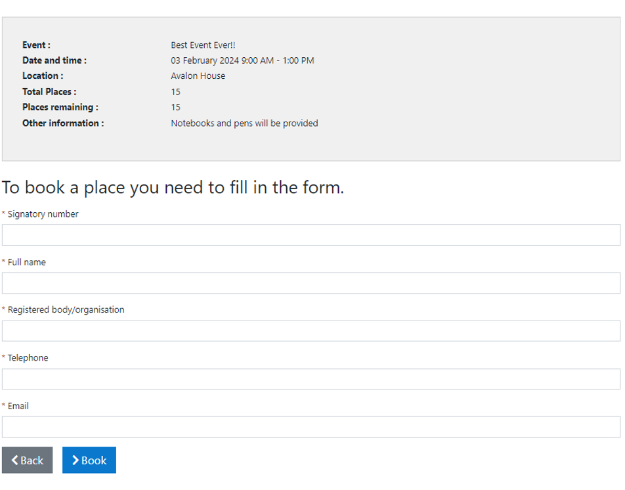Click the event date '03 February 2024' text
625x490 pixels.
[x=205, y=60]
